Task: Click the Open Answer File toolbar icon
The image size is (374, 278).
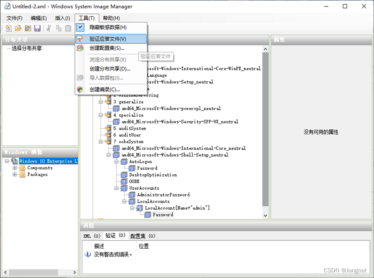Action: 18,28
